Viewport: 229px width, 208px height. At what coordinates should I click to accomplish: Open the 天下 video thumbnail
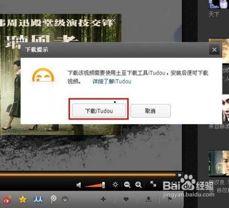click(x=219, y=4)
